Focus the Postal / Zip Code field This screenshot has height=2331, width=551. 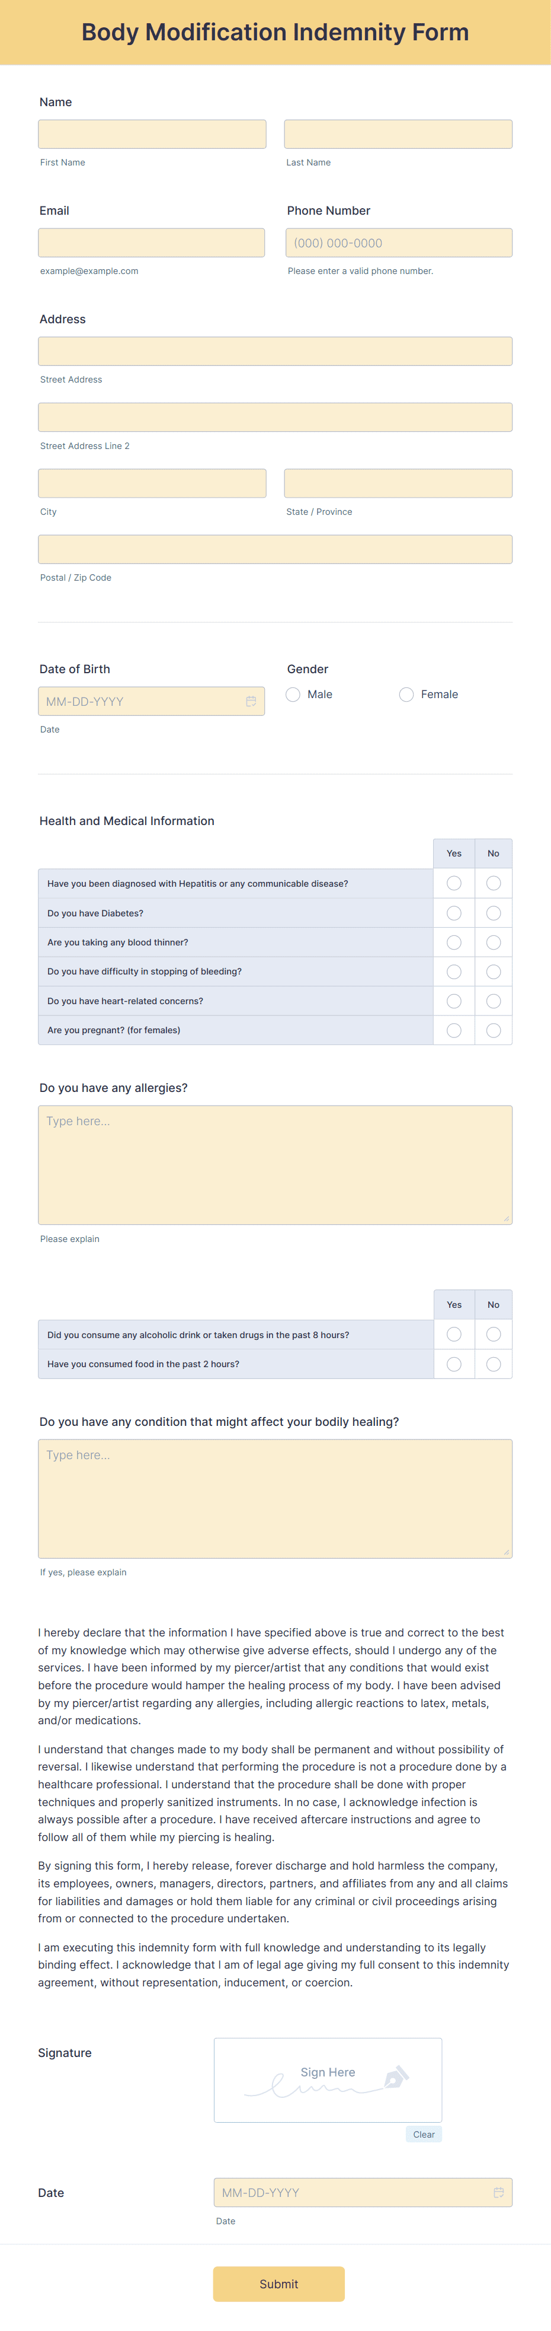[275, 549]
